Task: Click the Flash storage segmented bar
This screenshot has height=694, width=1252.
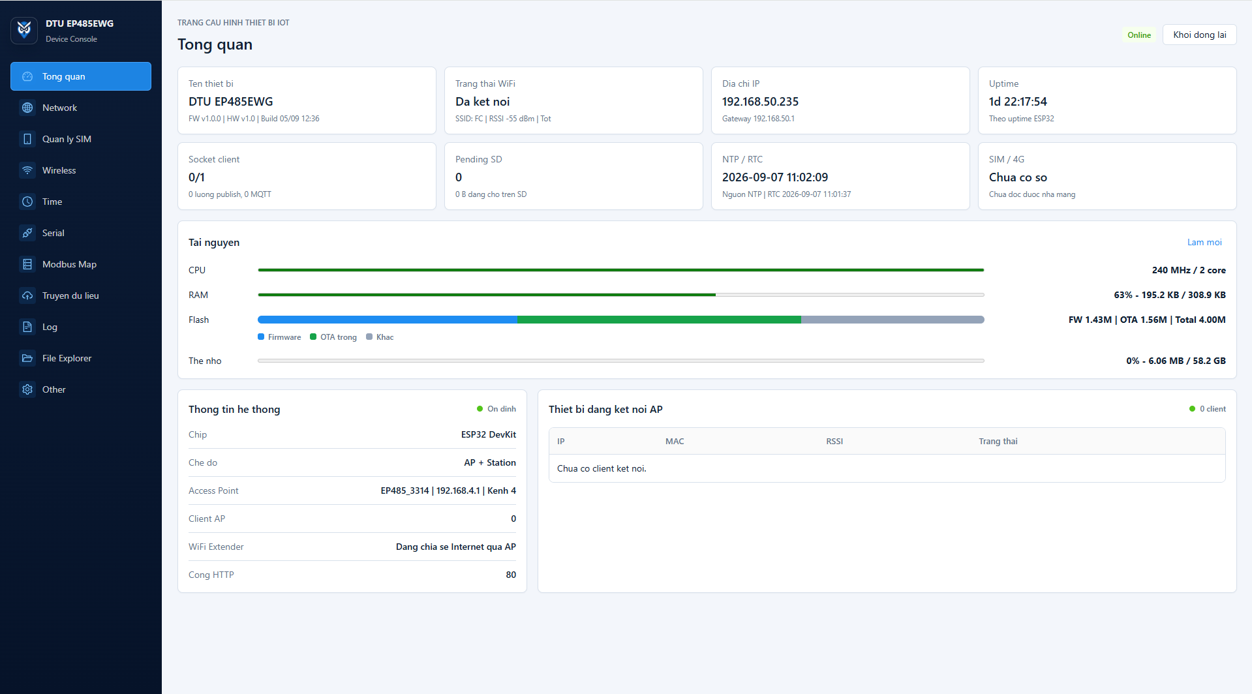Action: pyautogui.click(x=620, y=320)
